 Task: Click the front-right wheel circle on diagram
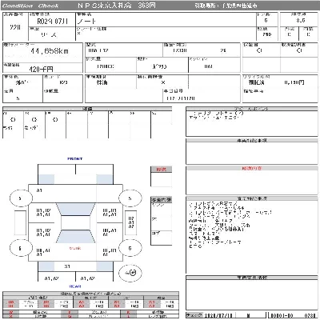pyautogui.click(x=130, y=198)
